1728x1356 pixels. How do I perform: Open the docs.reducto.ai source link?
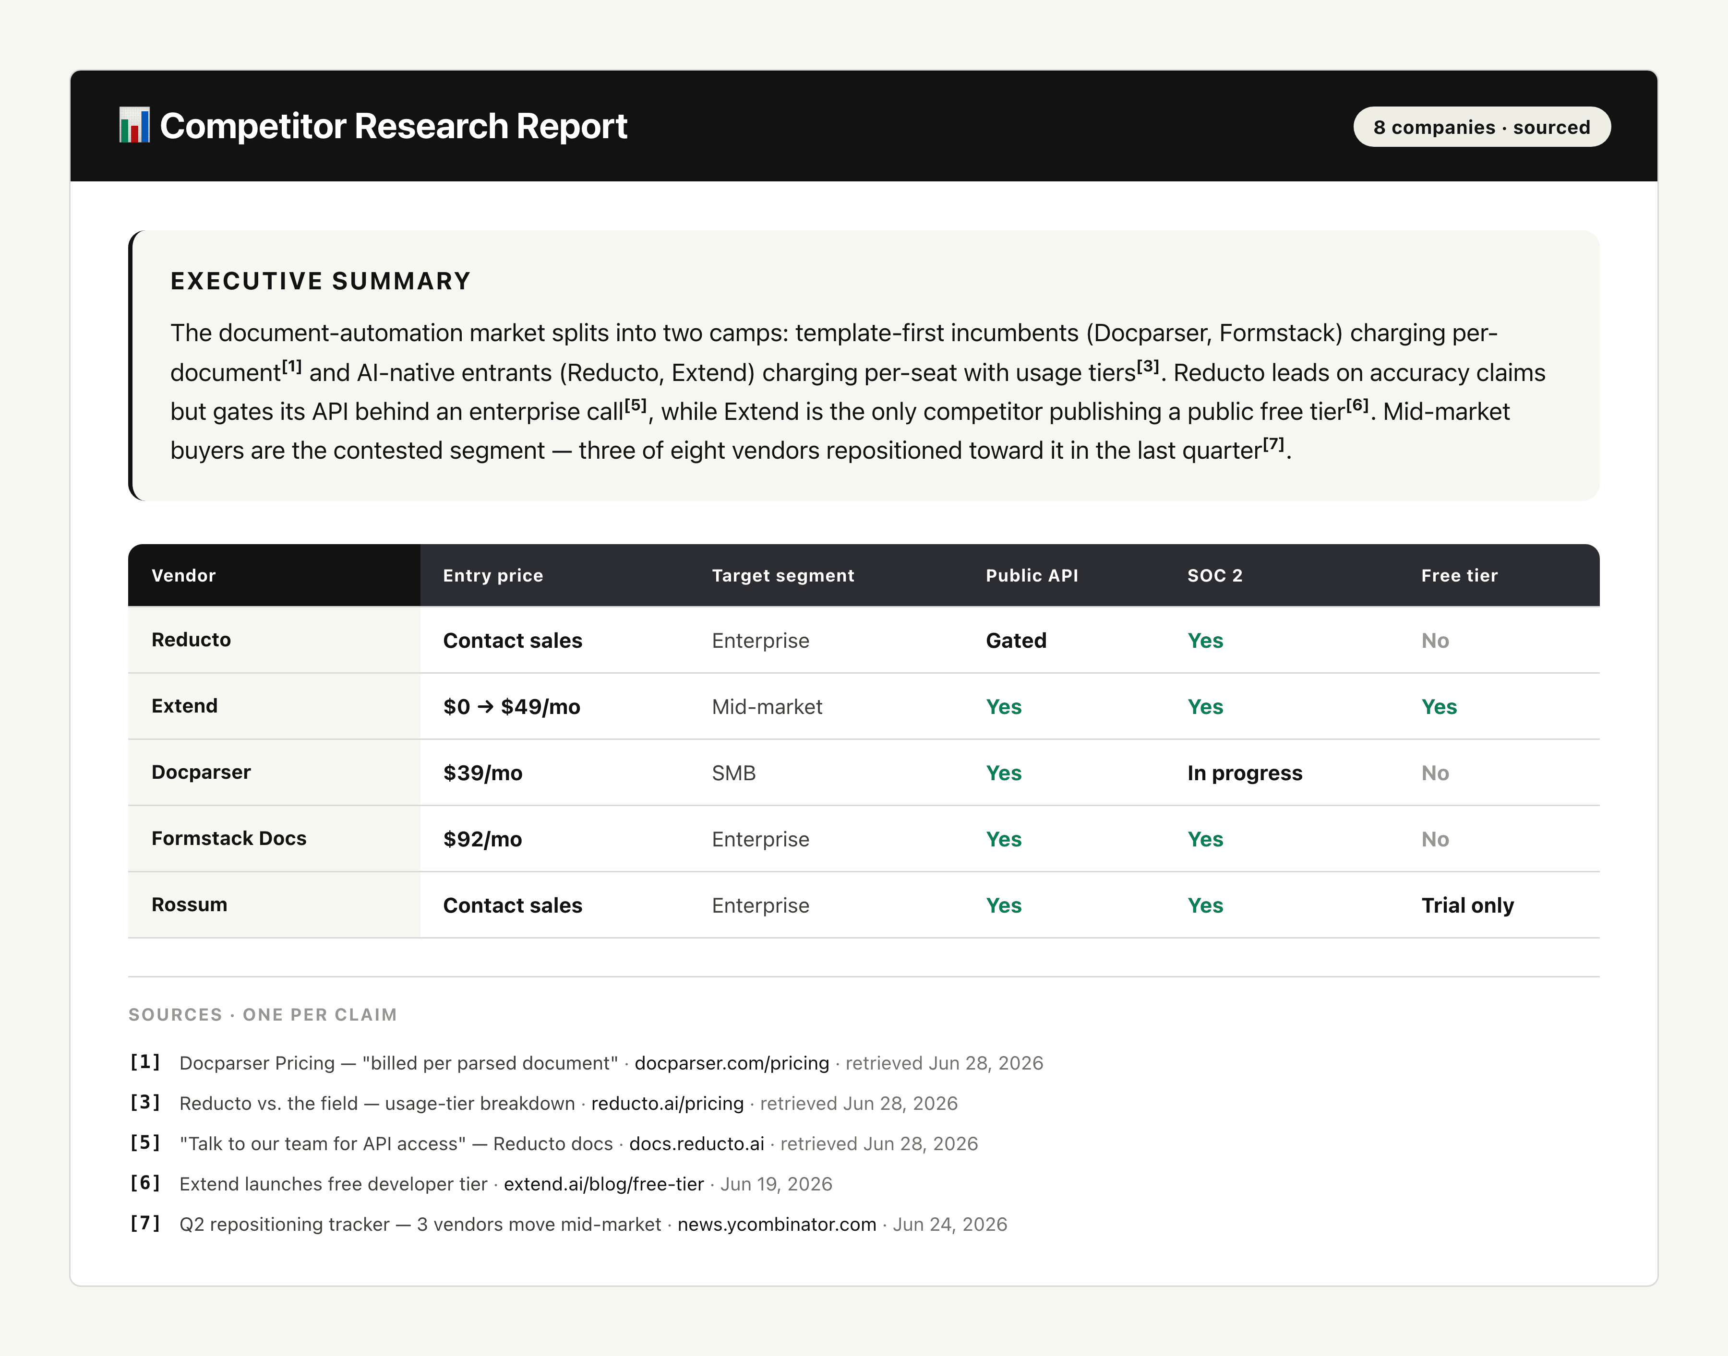coord(696,1144)
